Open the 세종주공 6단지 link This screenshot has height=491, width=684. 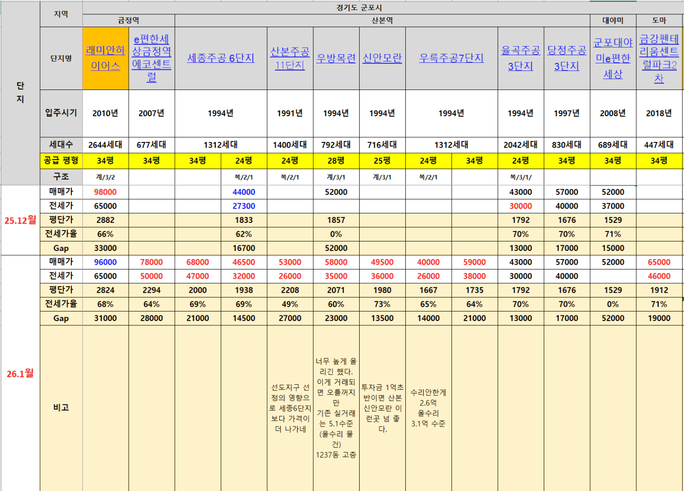click(x=221, y=58)
